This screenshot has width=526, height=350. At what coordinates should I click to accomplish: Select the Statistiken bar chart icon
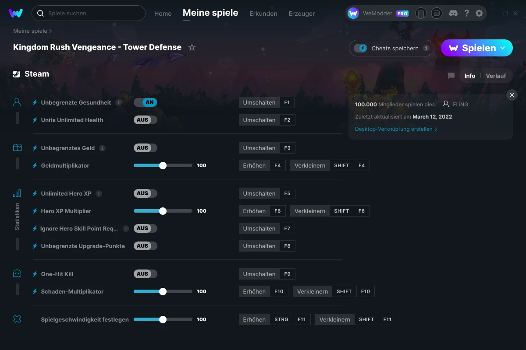pyautogui.click(x=17, y=193)
